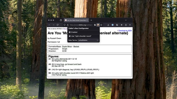Viewport: 177px width, 99px height.
Task: List all tabs with the chevron
Action: [126, 20]
